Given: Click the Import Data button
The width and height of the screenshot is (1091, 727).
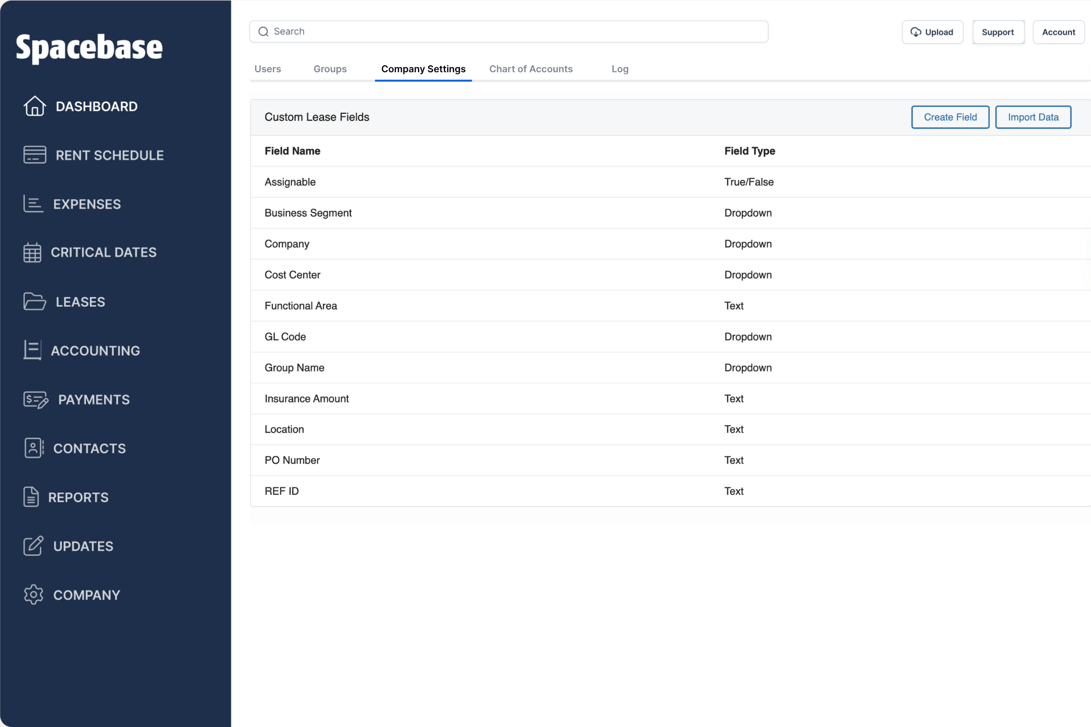Looking at the screenshot, I should (1033, 117).
